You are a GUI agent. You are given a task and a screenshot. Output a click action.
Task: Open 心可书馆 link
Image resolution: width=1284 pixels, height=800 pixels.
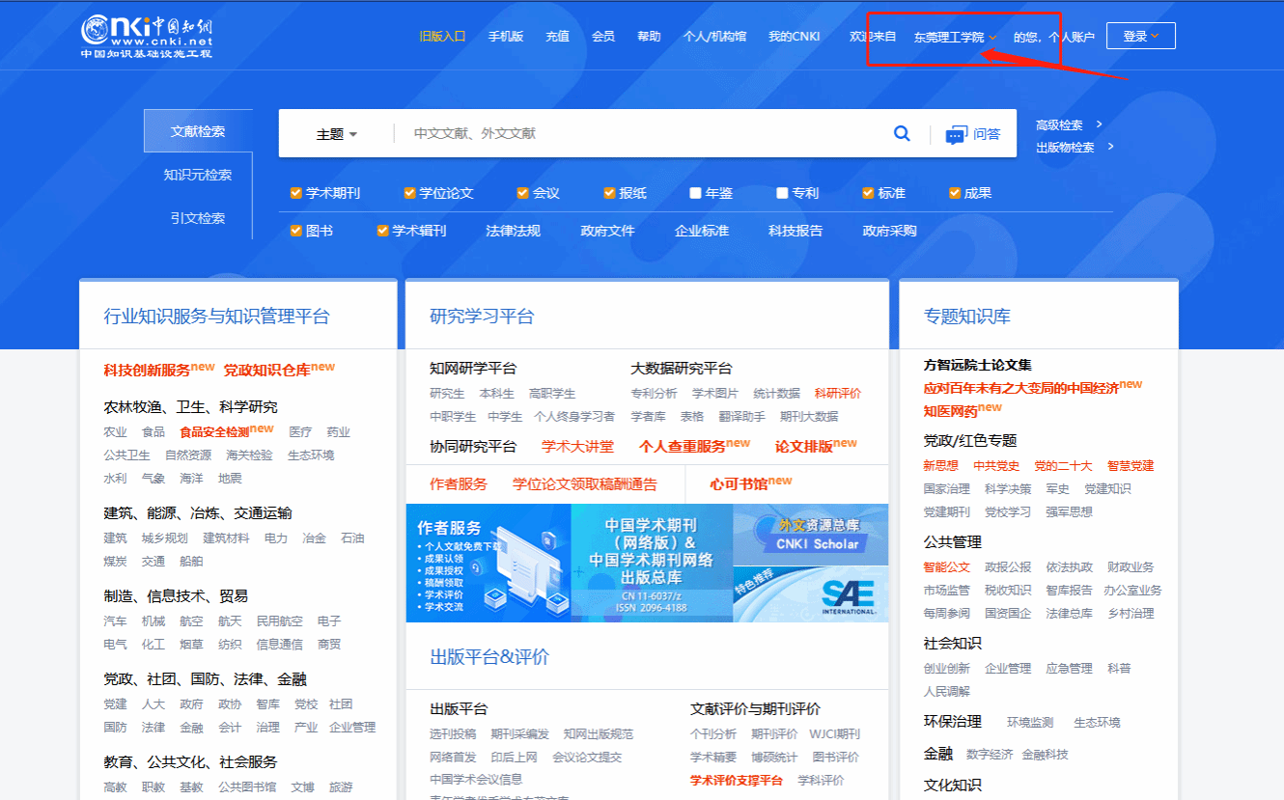click(x=739, y=484)
